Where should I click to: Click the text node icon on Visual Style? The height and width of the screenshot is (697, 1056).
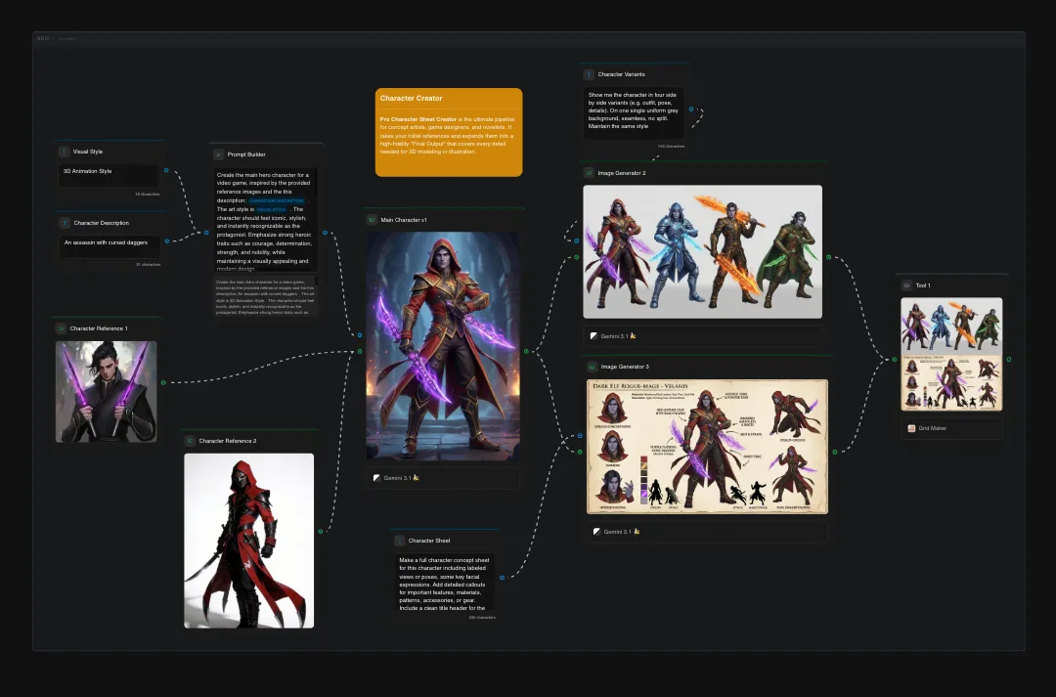(x=64, y=152)
